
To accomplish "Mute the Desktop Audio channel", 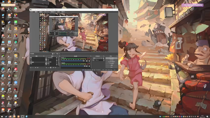I will click(87, 66).
